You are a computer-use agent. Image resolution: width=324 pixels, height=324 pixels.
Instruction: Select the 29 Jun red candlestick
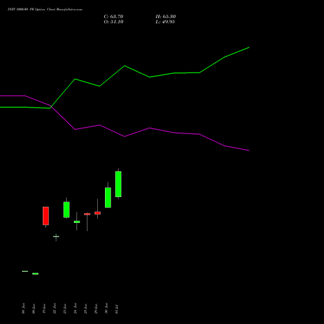98,213
